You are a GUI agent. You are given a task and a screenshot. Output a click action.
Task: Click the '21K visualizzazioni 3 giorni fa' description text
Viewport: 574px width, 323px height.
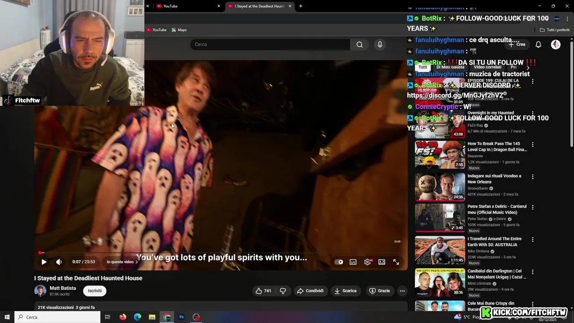point(66,308)
